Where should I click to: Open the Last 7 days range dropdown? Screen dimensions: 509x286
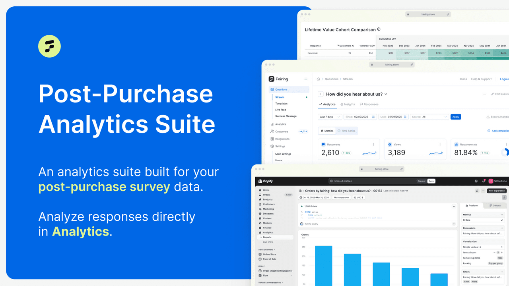(330, 117)
